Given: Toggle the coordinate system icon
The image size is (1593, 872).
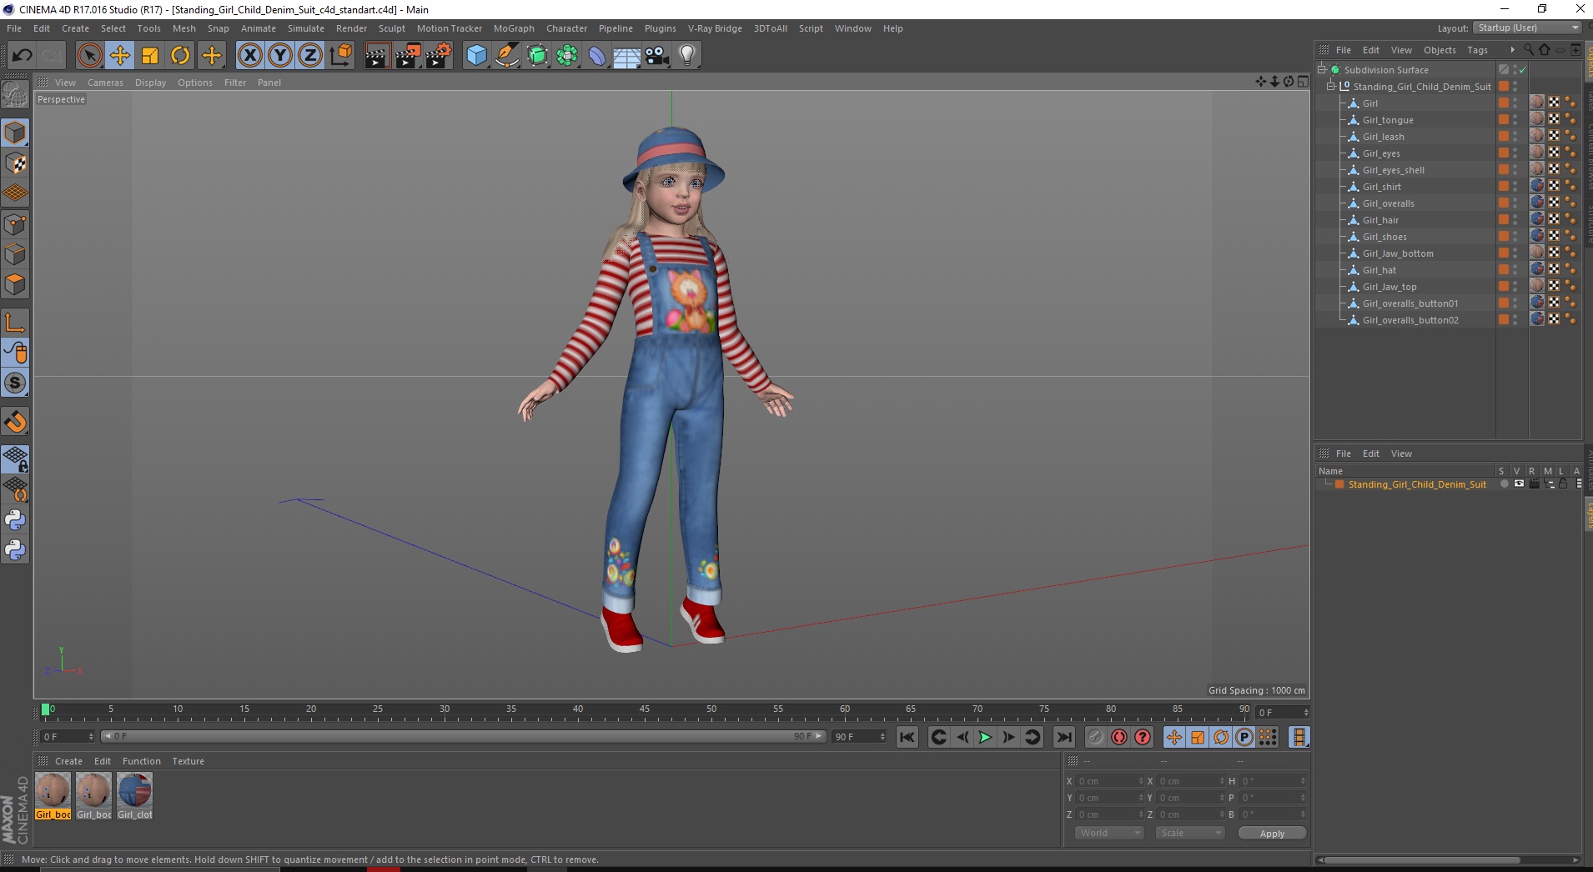Looking at the screenshot, I should click(x=340, y=56).
